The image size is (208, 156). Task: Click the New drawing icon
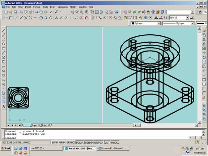(x=6, y=12)
